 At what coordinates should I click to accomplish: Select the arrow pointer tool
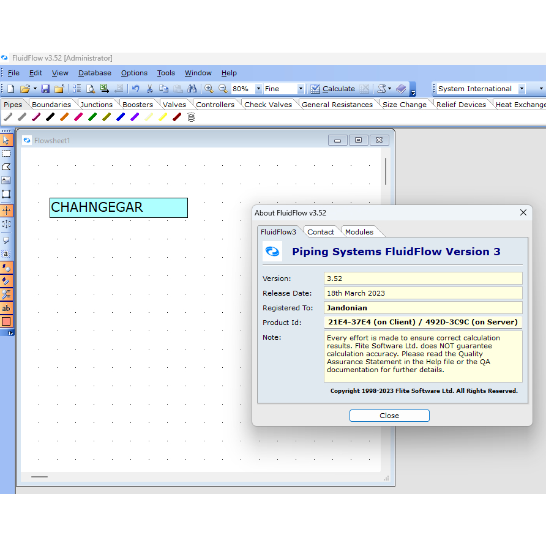[x=6, y=140]
